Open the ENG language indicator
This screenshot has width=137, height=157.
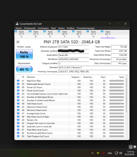tap(110, 153)
